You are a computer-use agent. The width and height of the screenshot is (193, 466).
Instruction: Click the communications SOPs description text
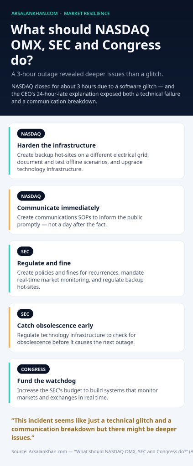pyautogui.click(x=80, y=221)
